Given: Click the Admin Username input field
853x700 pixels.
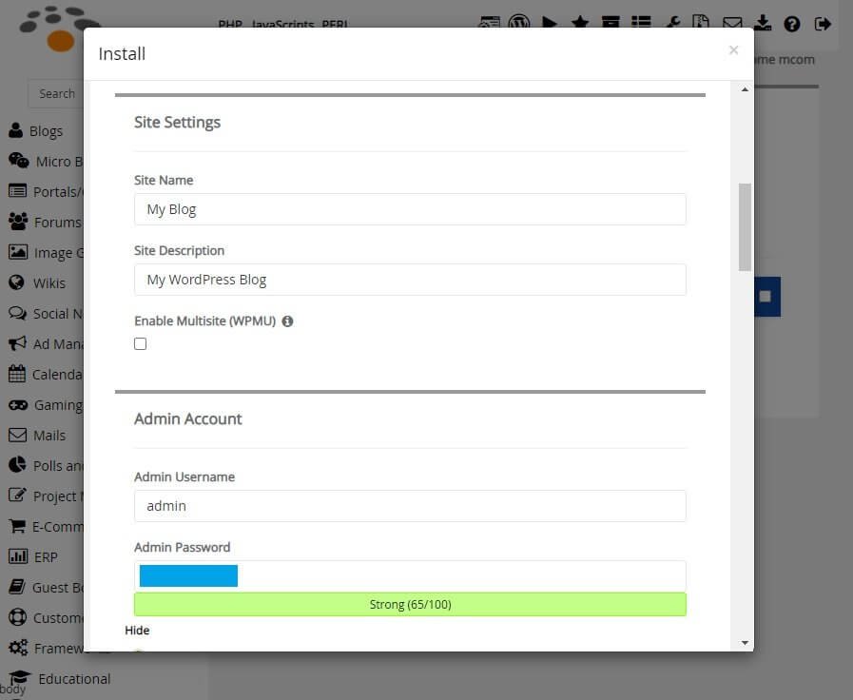Looking at the screenshot, I should [410, 506].
